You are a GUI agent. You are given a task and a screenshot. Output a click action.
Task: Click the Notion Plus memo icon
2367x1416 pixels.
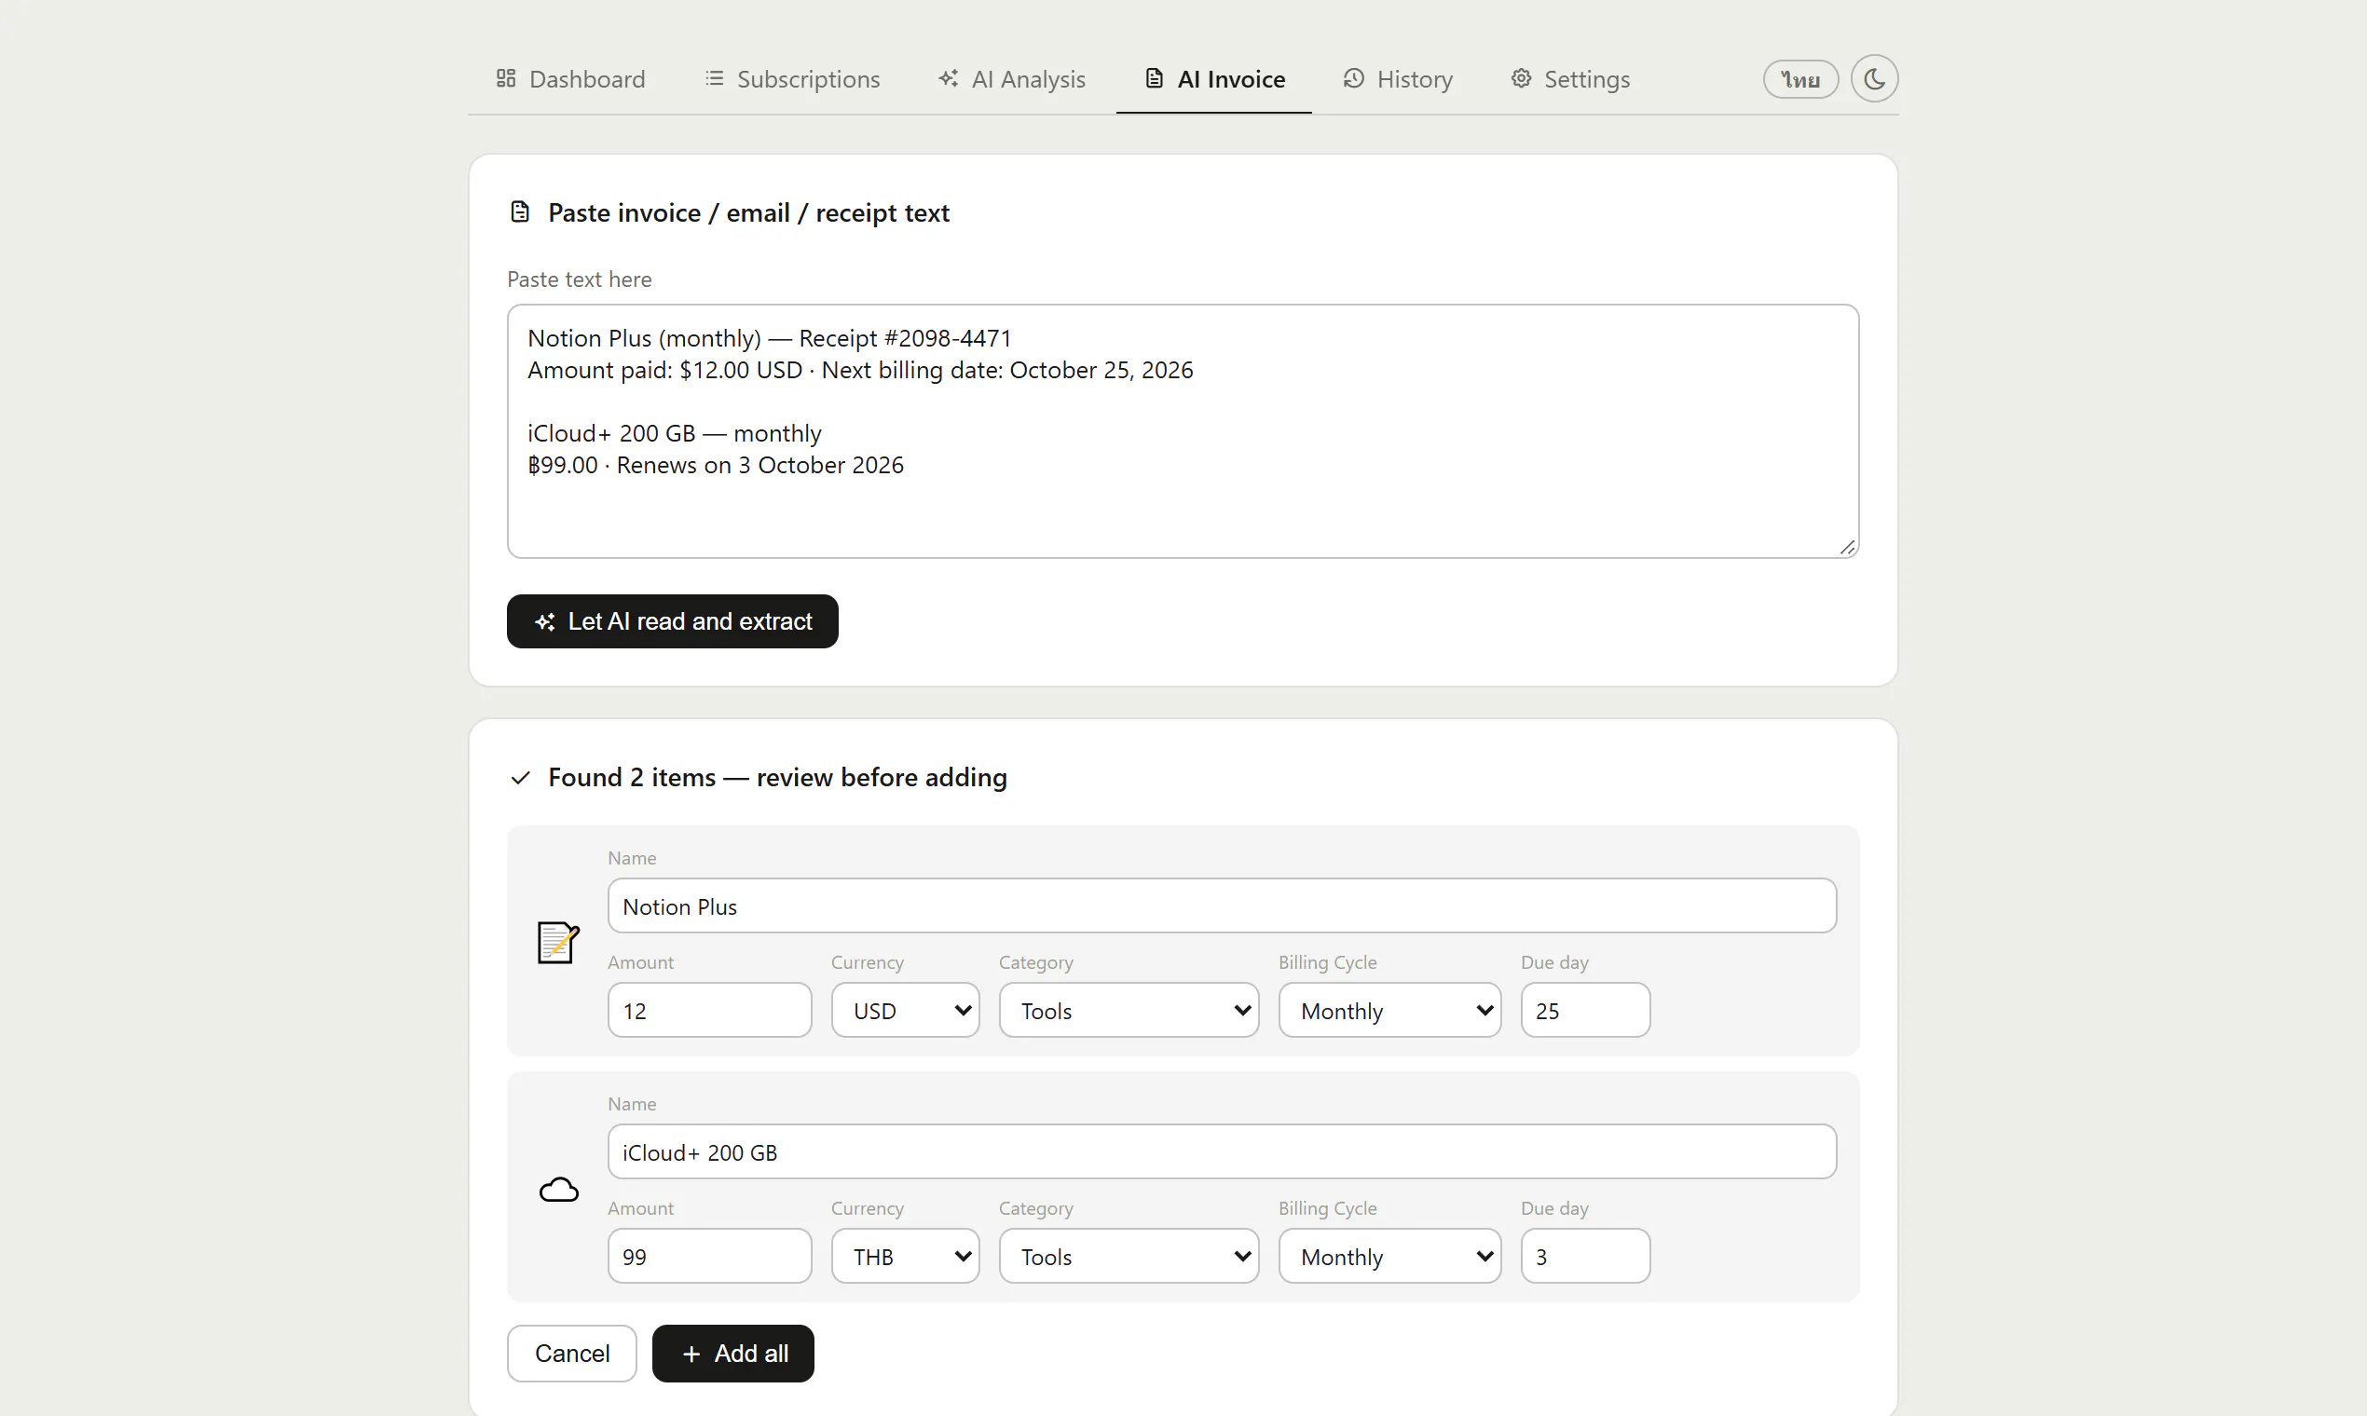click(x=557, y=942)
